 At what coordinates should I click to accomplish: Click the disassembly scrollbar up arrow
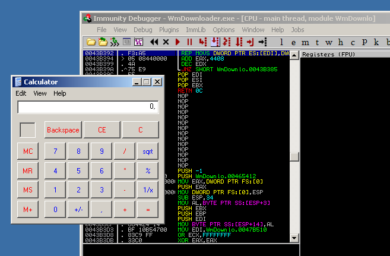pos(294,55)
